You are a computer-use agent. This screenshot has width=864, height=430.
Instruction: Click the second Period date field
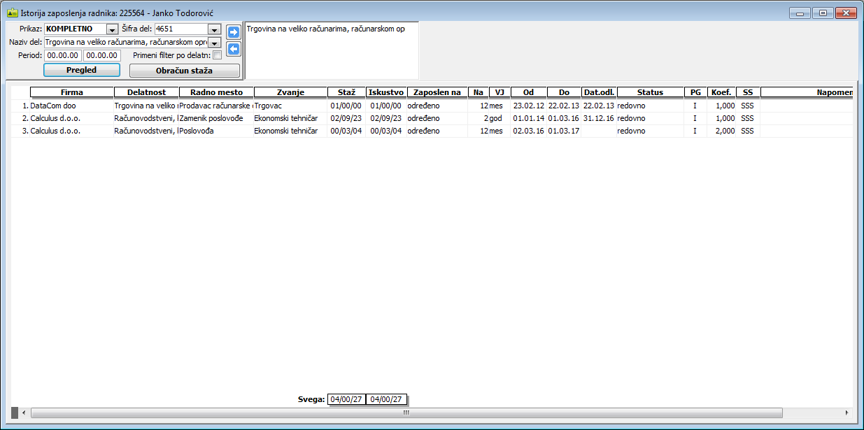click(x=102, y=56)
